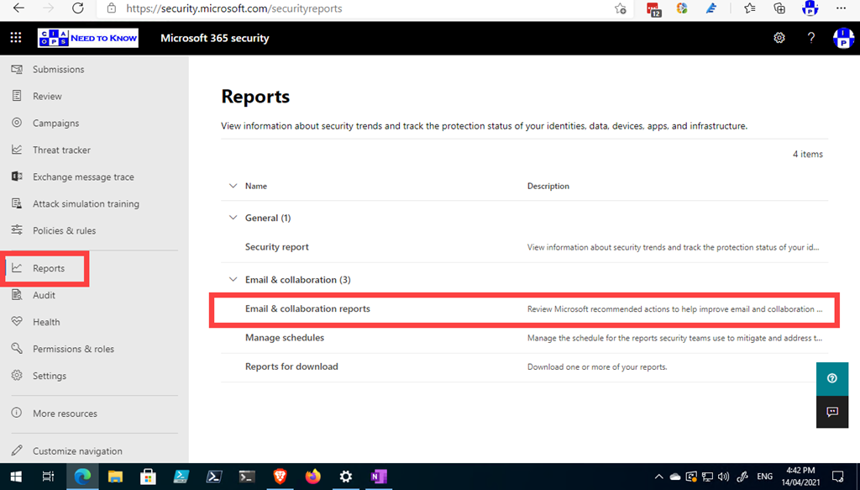
Task: Add page to favorites star icon
Action: coord(620,8)
